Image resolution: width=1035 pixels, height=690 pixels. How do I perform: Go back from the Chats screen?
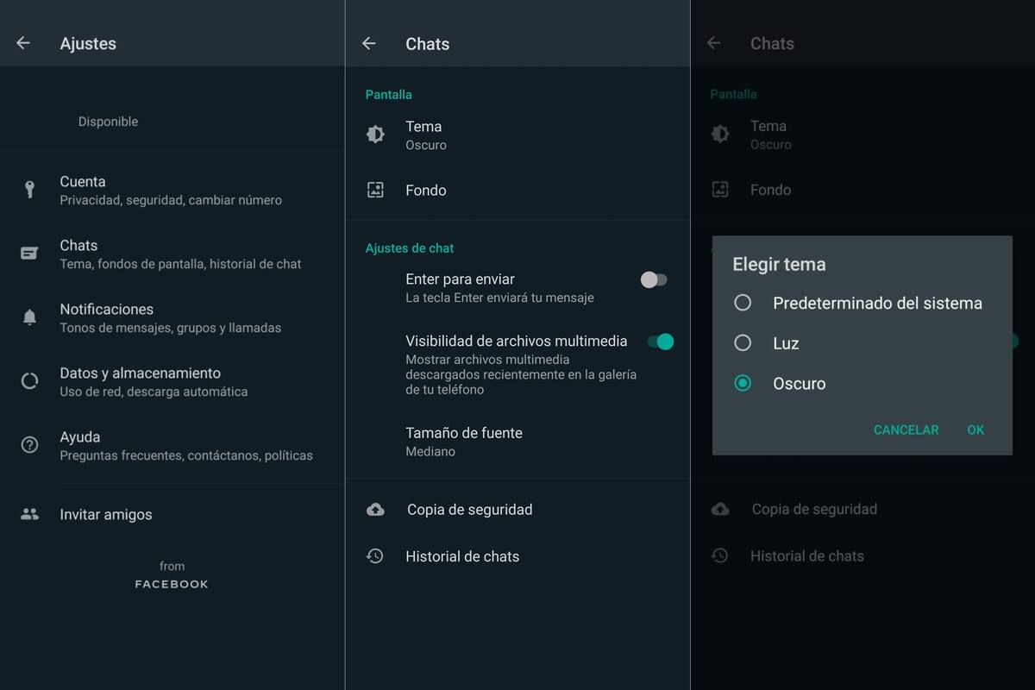point(369,44)
